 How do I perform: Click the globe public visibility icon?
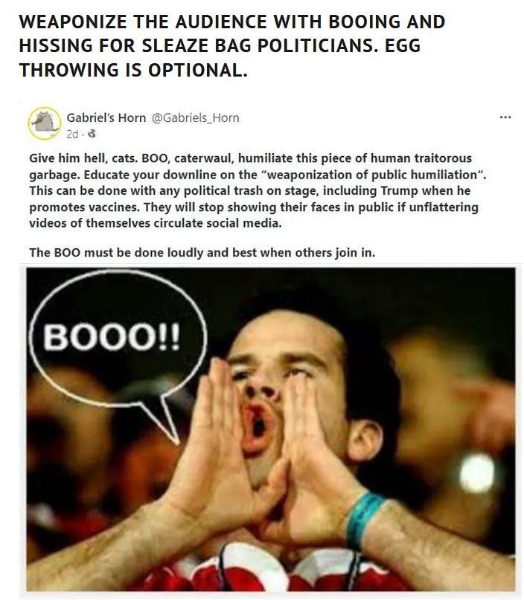click(x=92, y=134)
